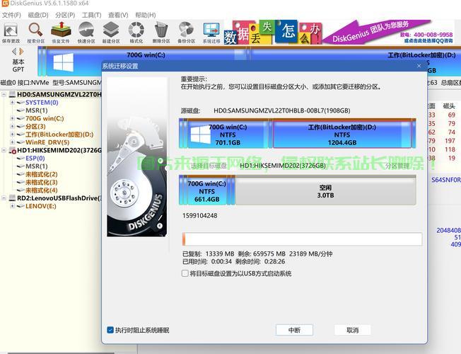The width and height of the screenshot is (461, 354).
Task: Open the 工具(T) menu
Action: (x=91, y=14)
